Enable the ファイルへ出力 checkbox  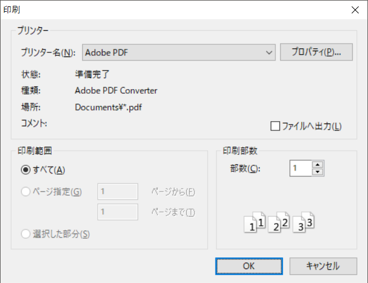click(x=275, y=126)
